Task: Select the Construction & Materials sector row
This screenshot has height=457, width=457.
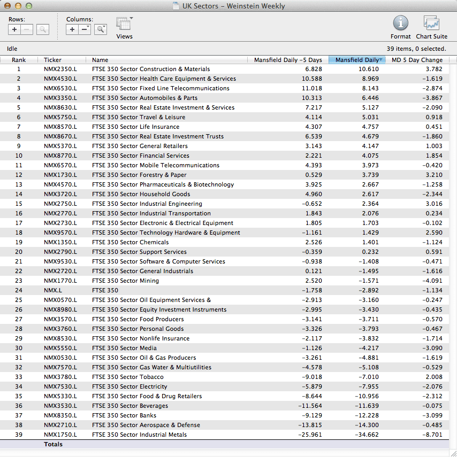Action: point(150,69)
